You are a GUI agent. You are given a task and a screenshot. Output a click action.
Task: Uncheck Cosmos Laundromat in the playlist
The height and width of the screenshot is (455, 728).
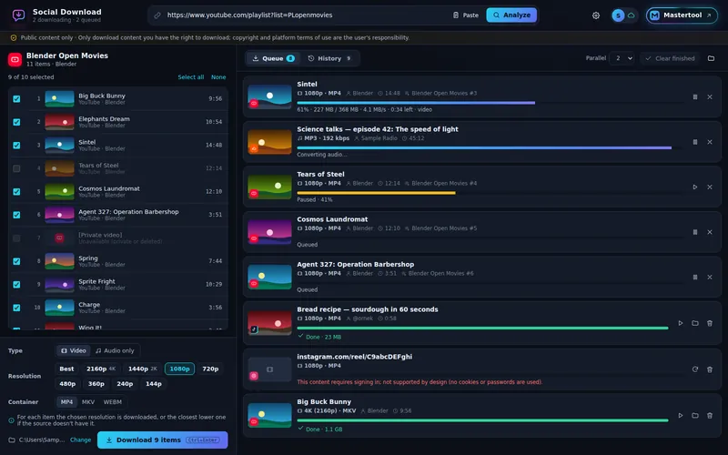coord(16,192)
